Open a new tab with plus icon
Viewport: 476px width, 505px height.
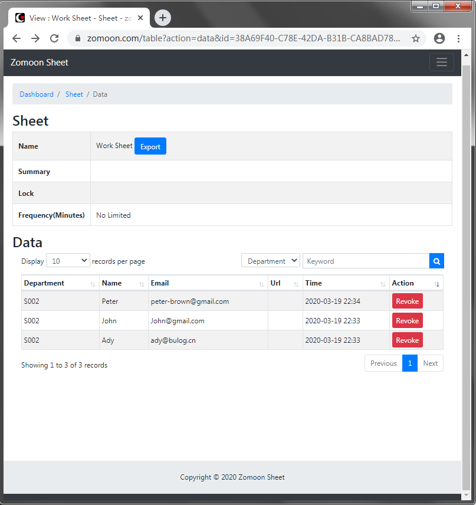(x=163, y=18)
